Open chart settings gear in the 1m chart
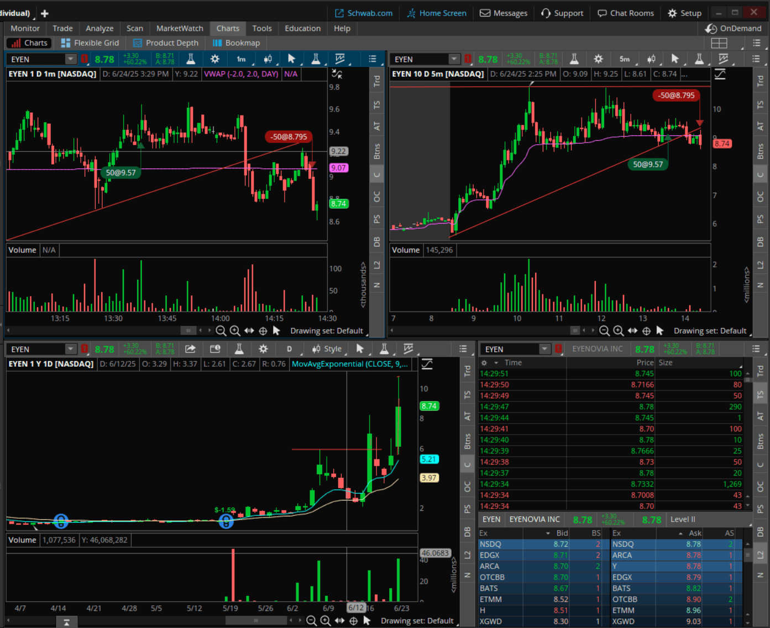 point(215,59)
